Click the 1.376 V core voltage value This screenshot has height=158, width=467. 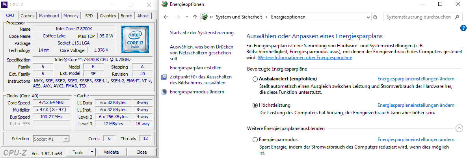[x=101, y=50]
